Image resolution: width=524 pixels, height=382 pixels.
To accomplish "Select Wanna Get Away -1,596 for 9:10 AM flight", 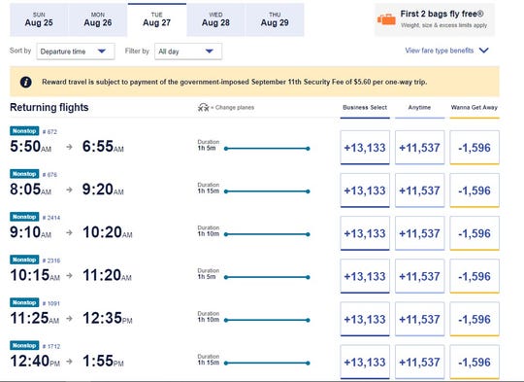I will [x=475, y=233].
